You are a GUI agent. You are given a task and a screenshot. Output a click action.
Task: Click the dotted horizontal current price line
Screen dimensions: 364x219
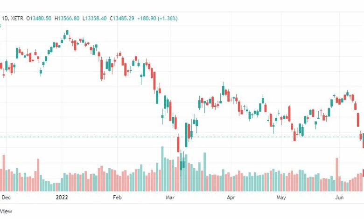click(182, 137)
